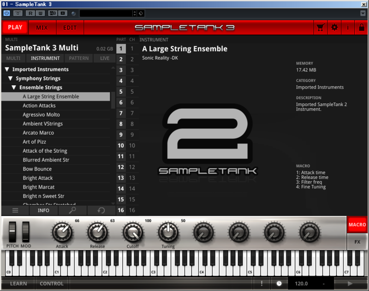Select part 16
369x291 pixels.
tap(121, 210)
